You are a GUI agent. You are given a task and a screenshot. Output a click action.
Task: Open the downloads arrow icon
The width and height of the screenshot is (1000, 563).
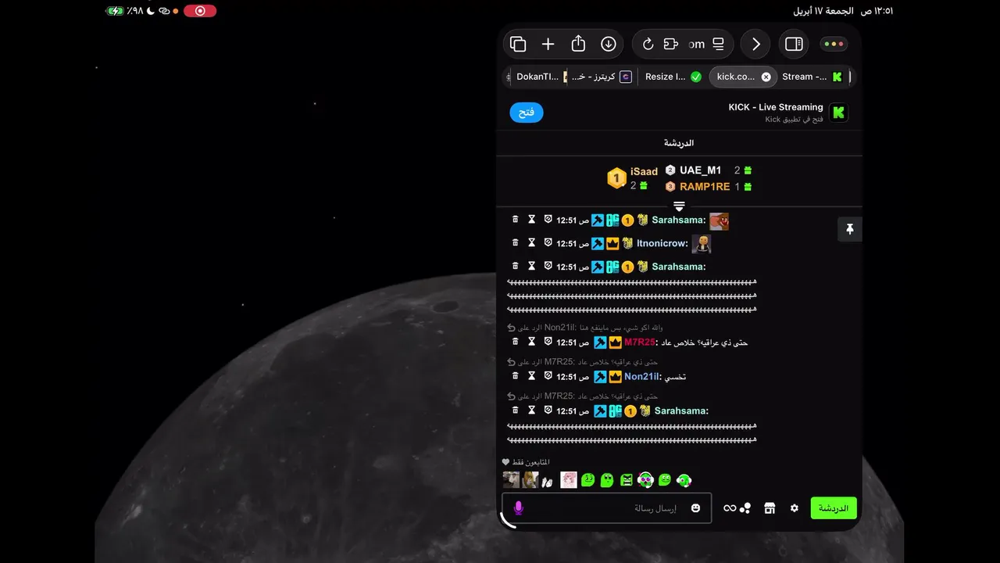point(609,45)
